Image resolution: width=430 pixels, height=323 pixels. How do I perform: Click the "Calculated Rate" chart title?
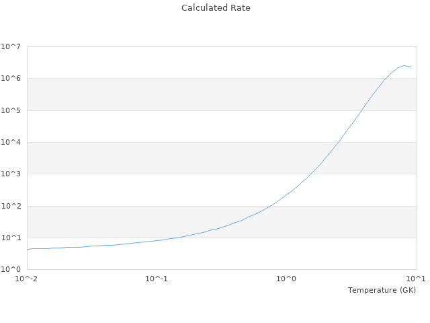coord(215,8)
